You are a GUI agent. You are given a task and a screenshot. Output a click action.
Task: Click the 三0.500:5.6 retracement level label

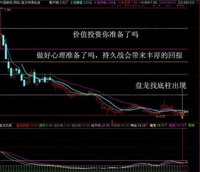[186, 3]
